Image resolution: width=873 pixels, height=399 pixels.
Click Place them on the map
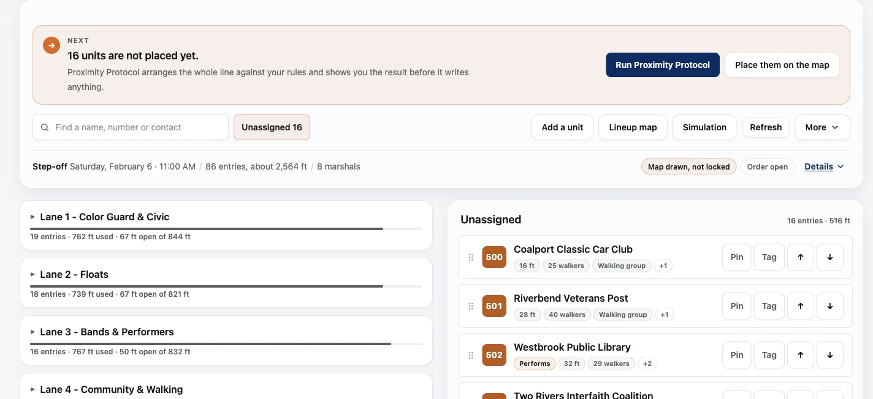[782, 65]
